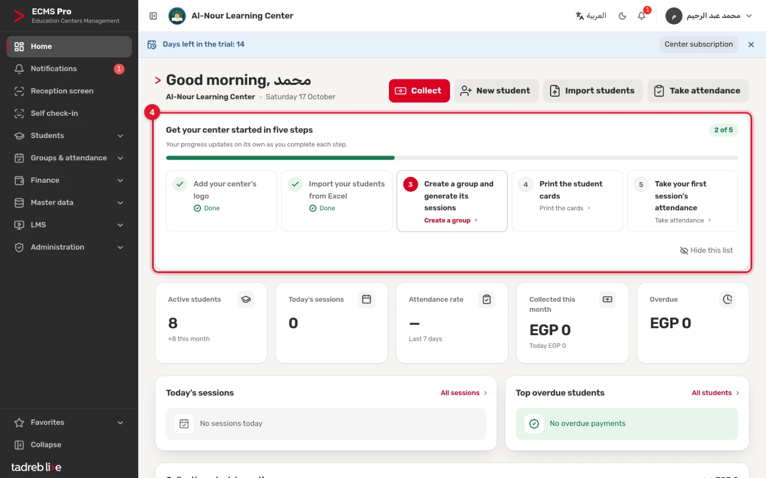This screenshot has width=766, height=478.
Task: Click Take attendance button
Action: tap(698, 91)
